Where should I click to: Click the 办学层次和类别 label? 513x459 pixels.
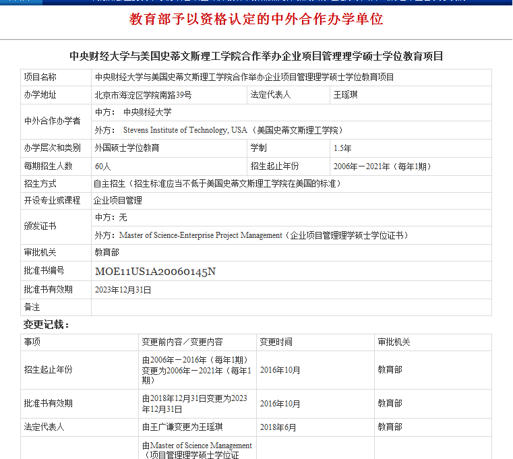[53, 148]
